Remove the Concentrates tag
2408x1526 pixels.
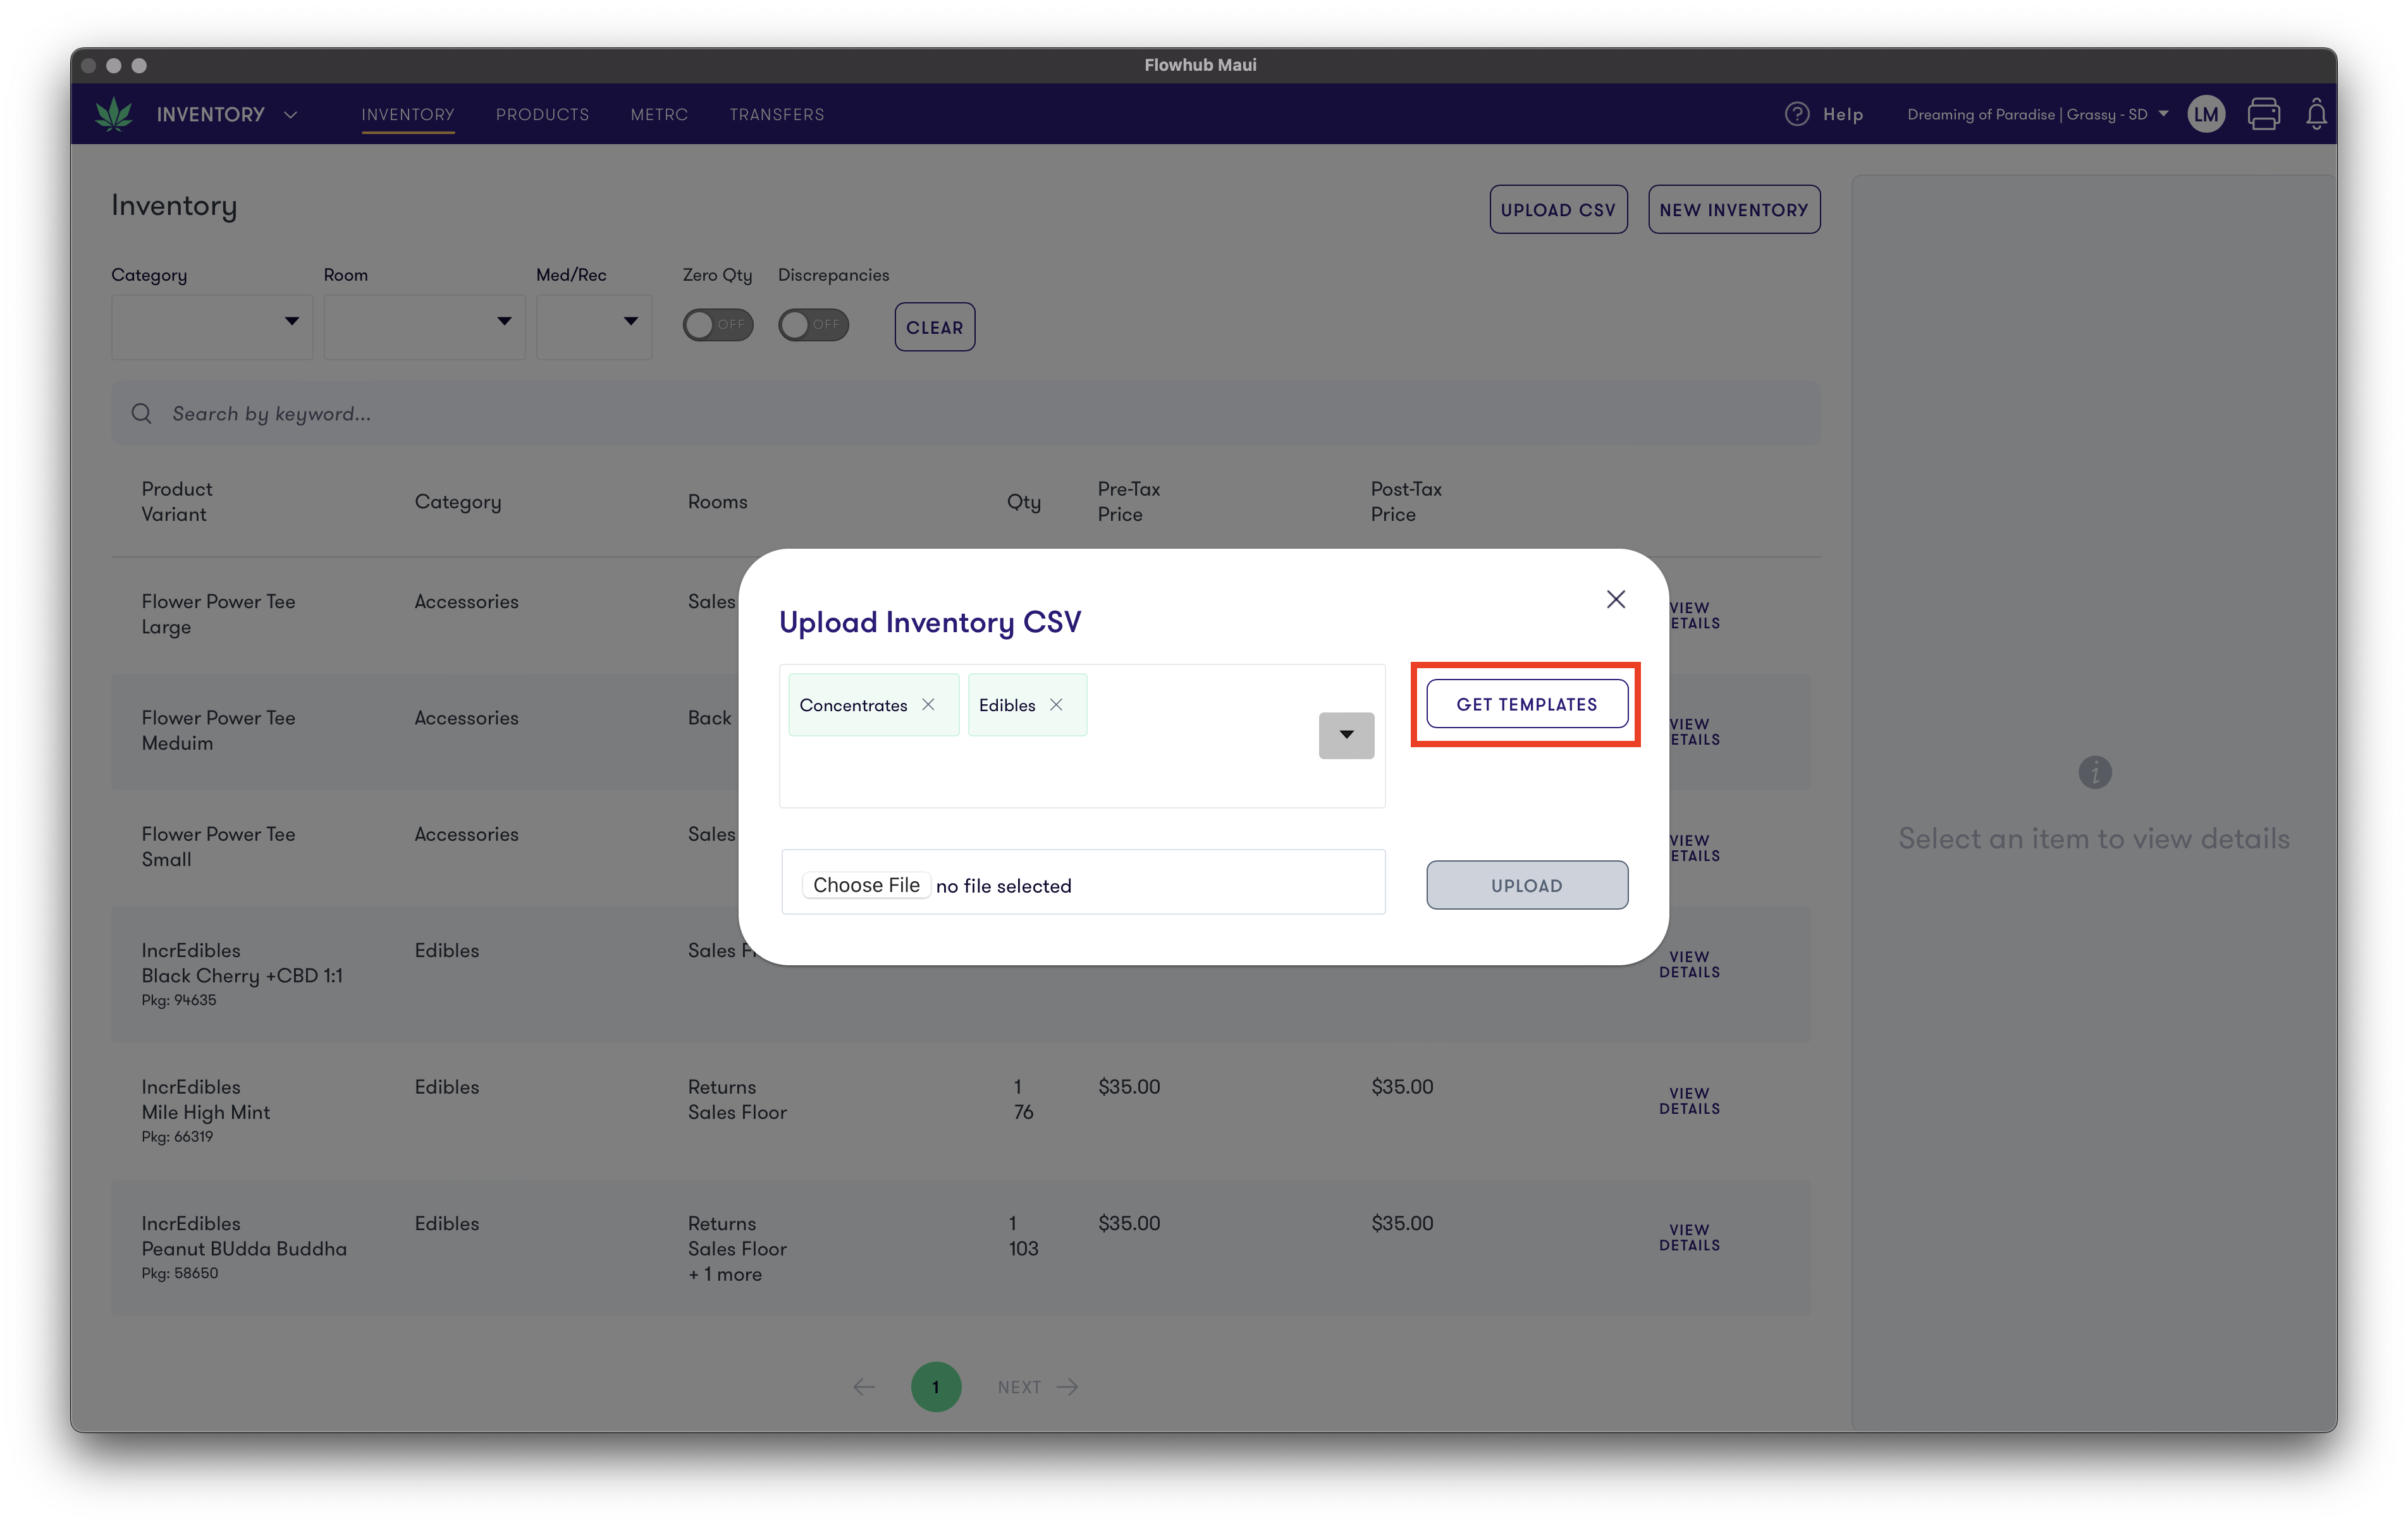[x=928, y=704]
